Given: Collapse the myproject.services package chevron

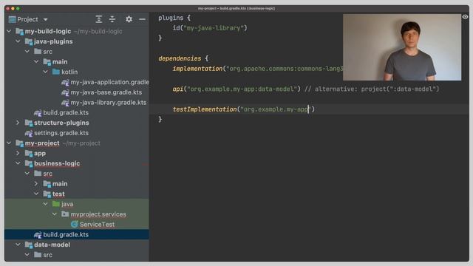Looking at the screenshot, I should [x=55, y=214].
